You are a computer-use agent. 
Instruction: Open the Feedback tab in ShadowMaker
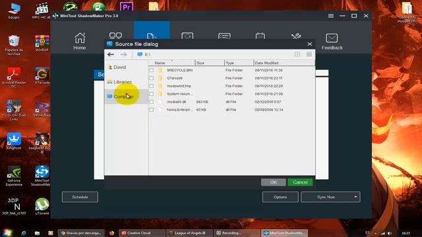pyautogui.click(x=332, y=41)
